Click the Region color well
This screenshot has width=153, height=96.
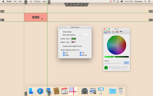[x=74, y=42]
